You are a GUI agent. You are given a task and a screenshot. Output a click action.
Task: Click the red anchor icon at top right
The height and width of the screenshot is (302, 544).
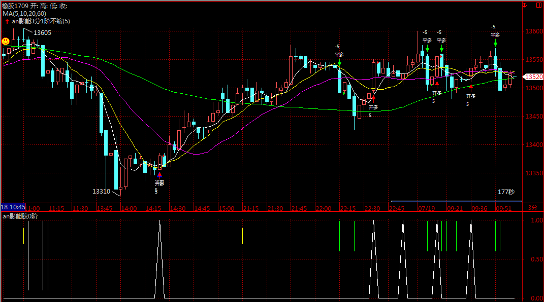(525, 5)
